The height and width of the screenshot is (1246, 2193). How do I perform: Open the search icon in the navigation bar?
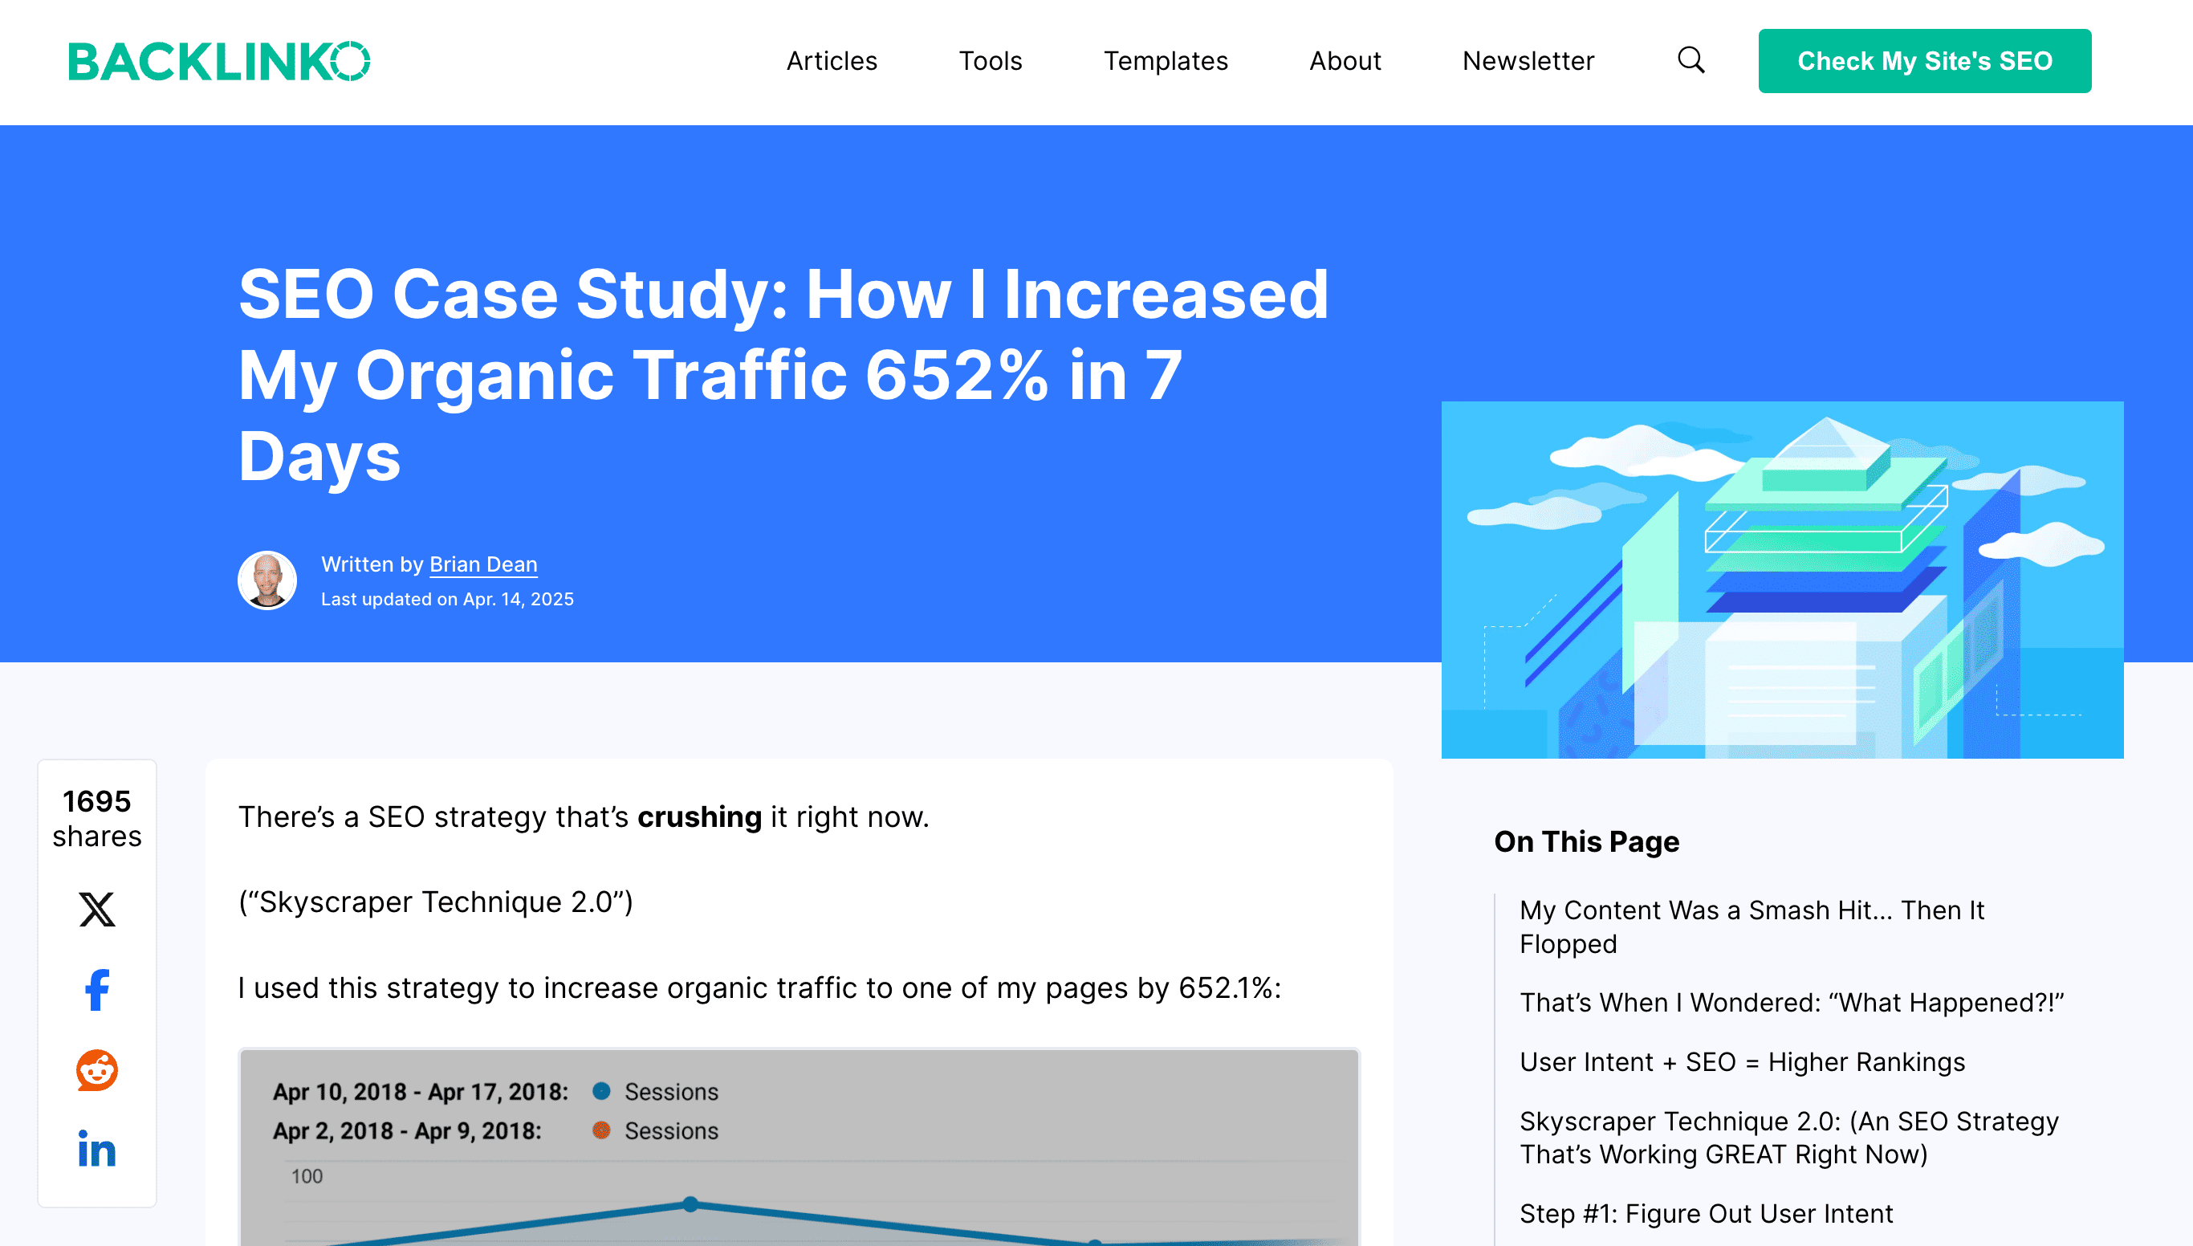[x=1690, y=61]
